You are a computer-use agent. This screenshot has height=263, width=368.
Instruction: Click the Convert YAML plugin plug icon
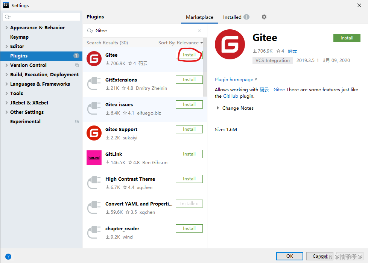pos(94,207)
